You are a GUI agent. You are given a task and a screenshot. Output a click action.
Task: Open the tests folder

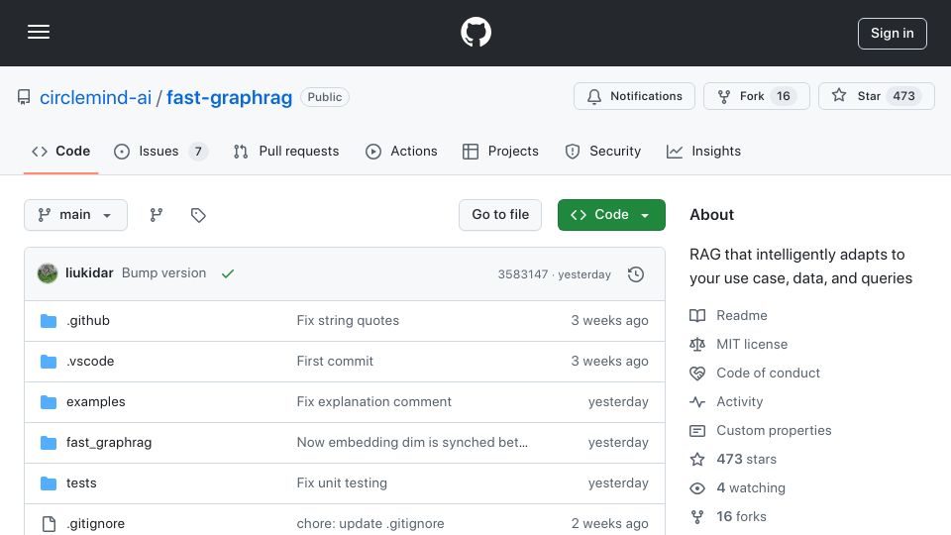81,482
